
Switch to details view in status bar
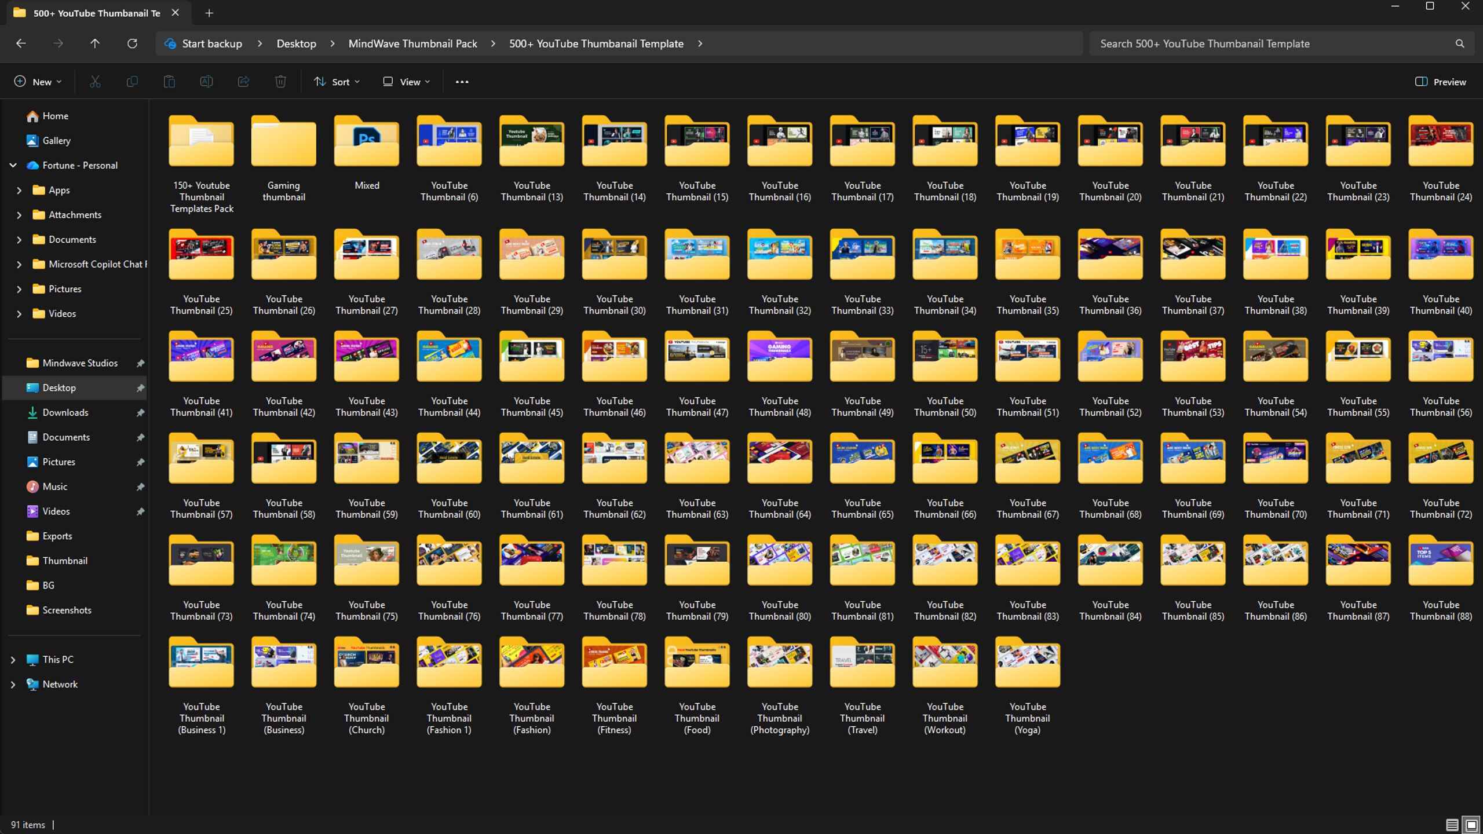(1452, 825)
